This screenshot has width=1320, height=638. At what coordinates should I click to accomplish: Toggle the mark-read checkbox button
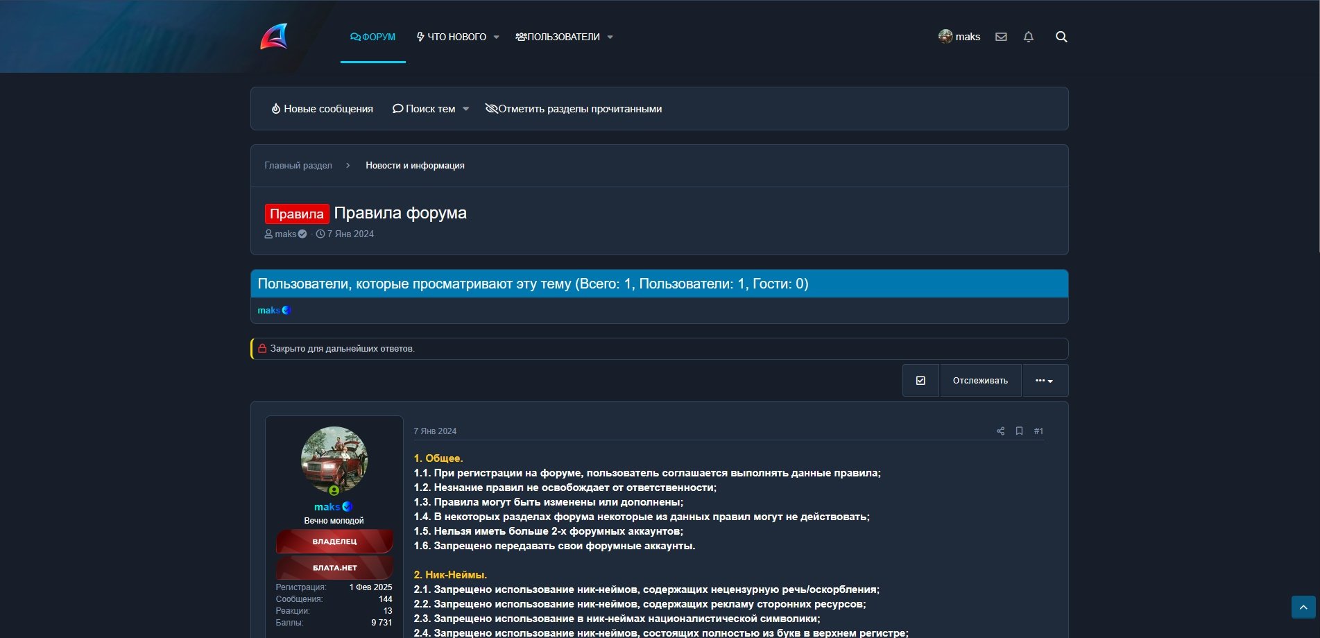click(x=920, y=381)
